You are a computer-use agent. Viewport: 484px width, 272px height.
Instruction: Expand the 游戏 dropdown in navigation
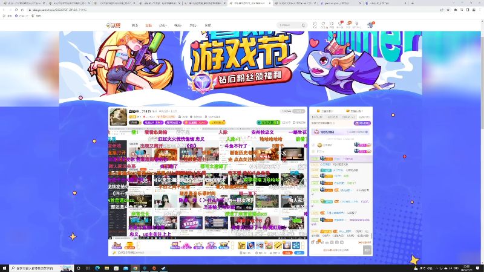tap(194, 25)
